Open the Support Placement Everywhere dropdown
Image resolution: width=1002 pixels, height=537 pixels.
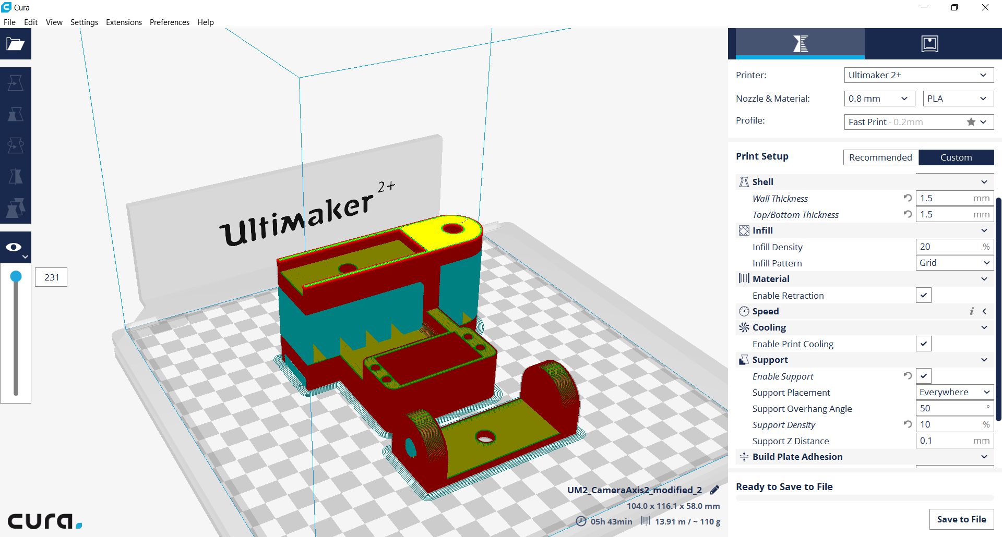[955, 392]
